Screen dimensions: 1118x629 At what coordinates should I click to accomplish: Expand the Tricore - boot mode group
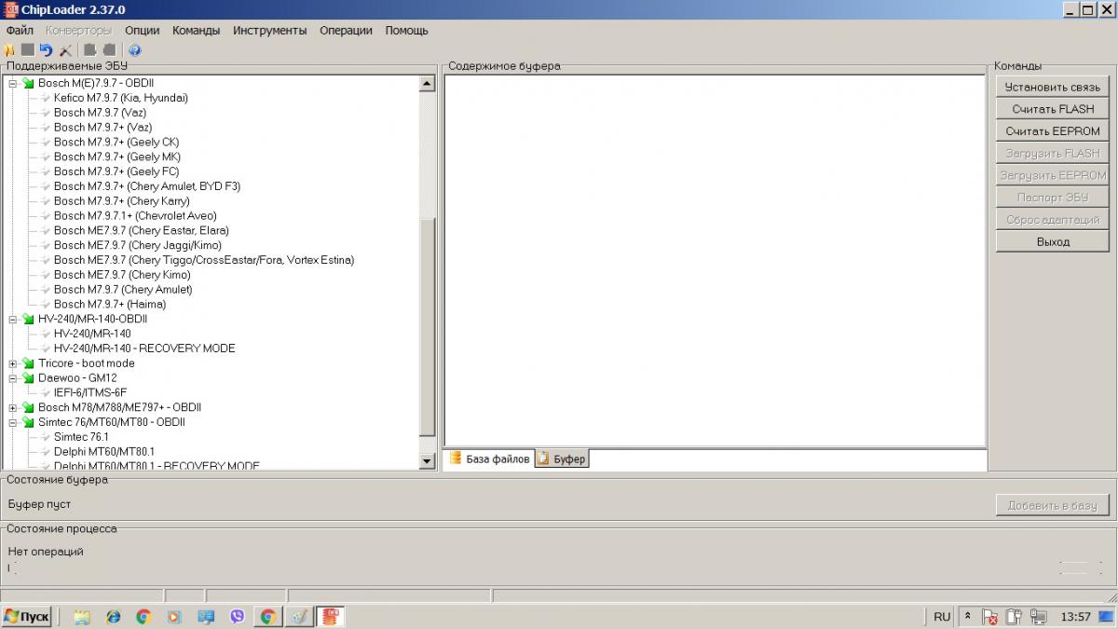13,363
